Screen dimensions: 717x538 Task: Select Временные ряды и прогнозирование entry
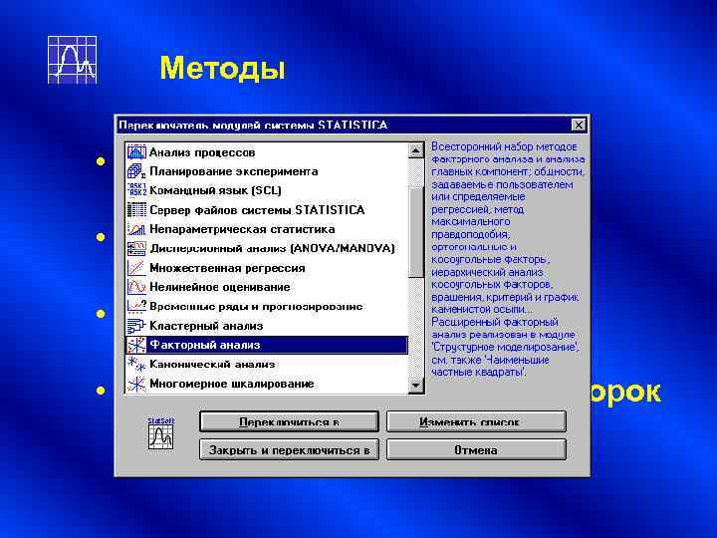267,306
